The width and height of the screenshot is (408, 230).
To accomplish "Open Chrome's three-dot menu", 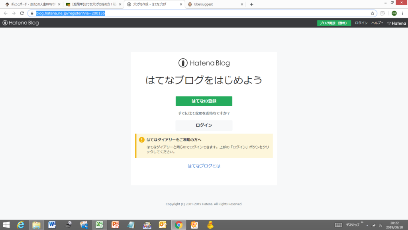I will [402, 13].
